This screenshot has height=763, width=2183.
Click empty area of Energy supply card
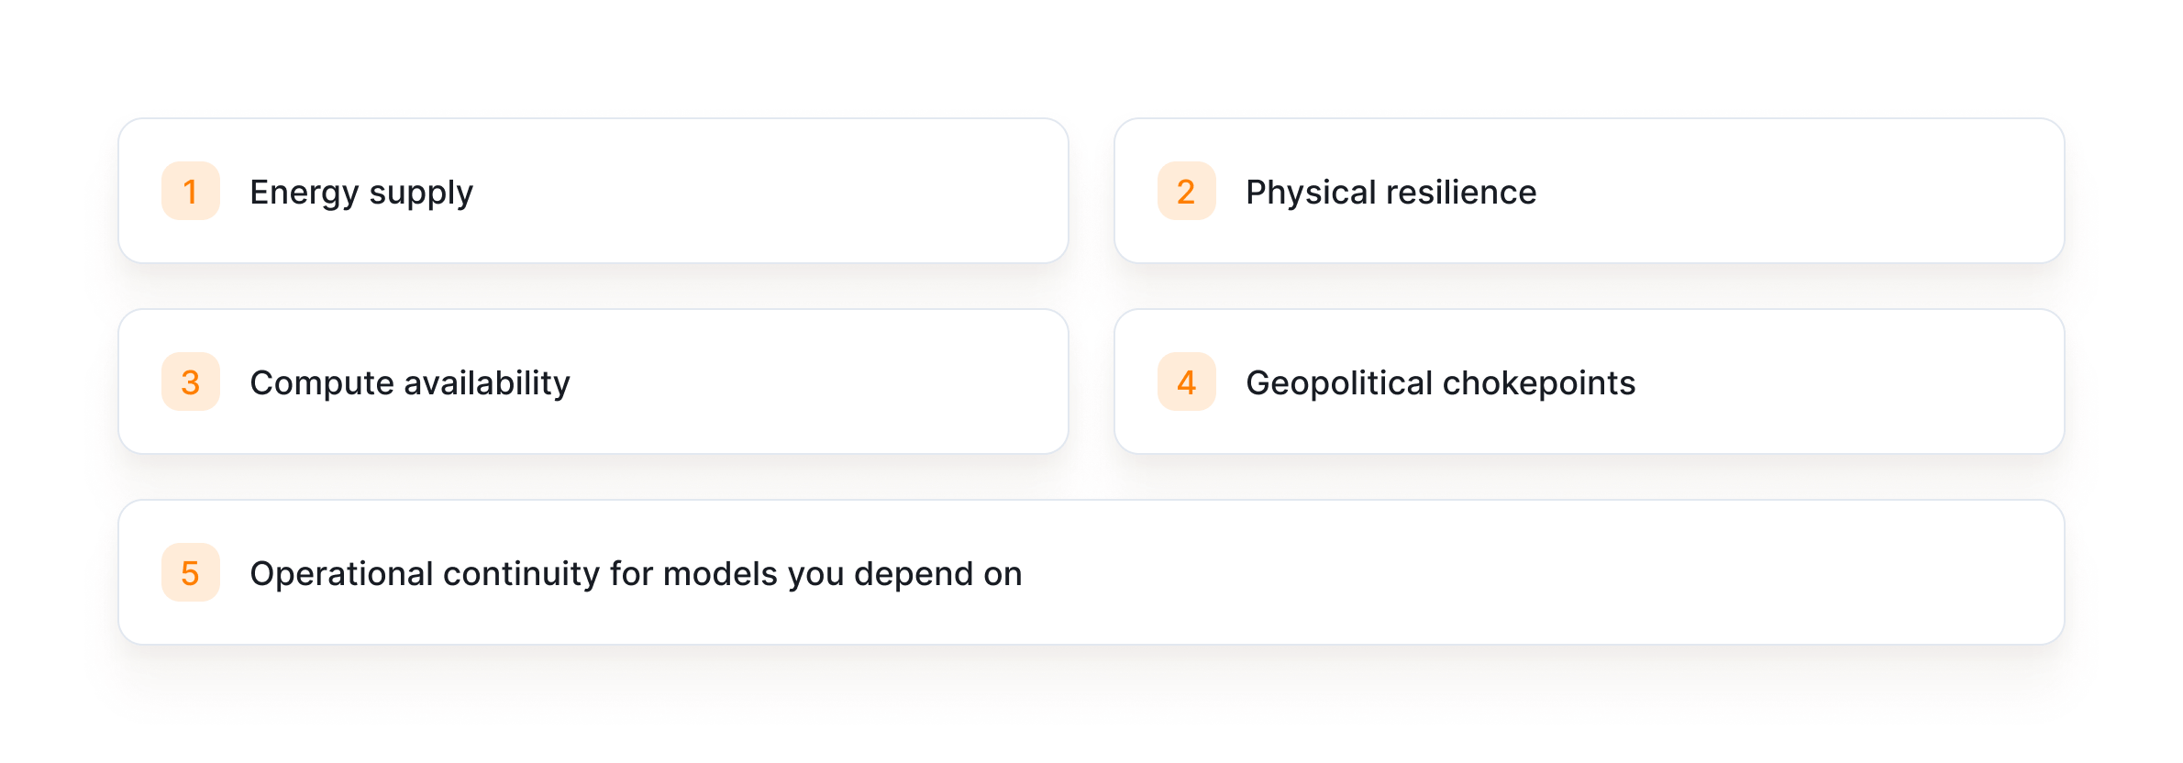tap(826, 191)
